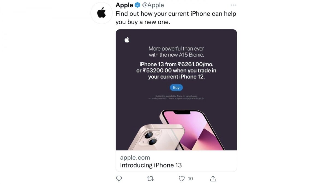Screen dimensions: 328x184
Task: Open the Apple display name profile link
Action: tap(124, 5)
